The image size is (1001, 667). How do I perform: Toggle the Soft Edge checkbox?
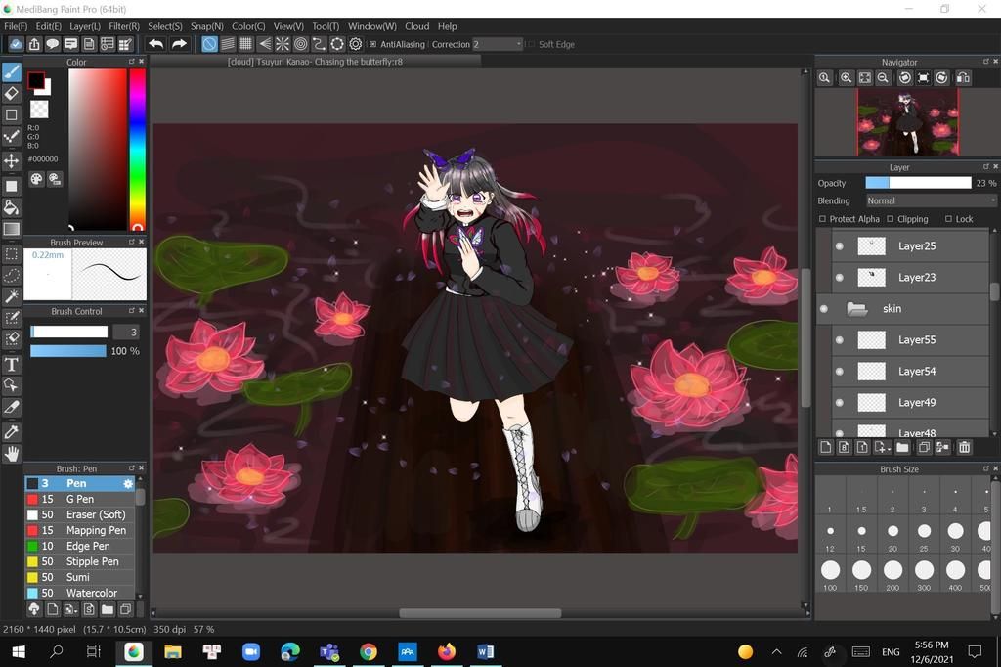(x=531, y=44)
